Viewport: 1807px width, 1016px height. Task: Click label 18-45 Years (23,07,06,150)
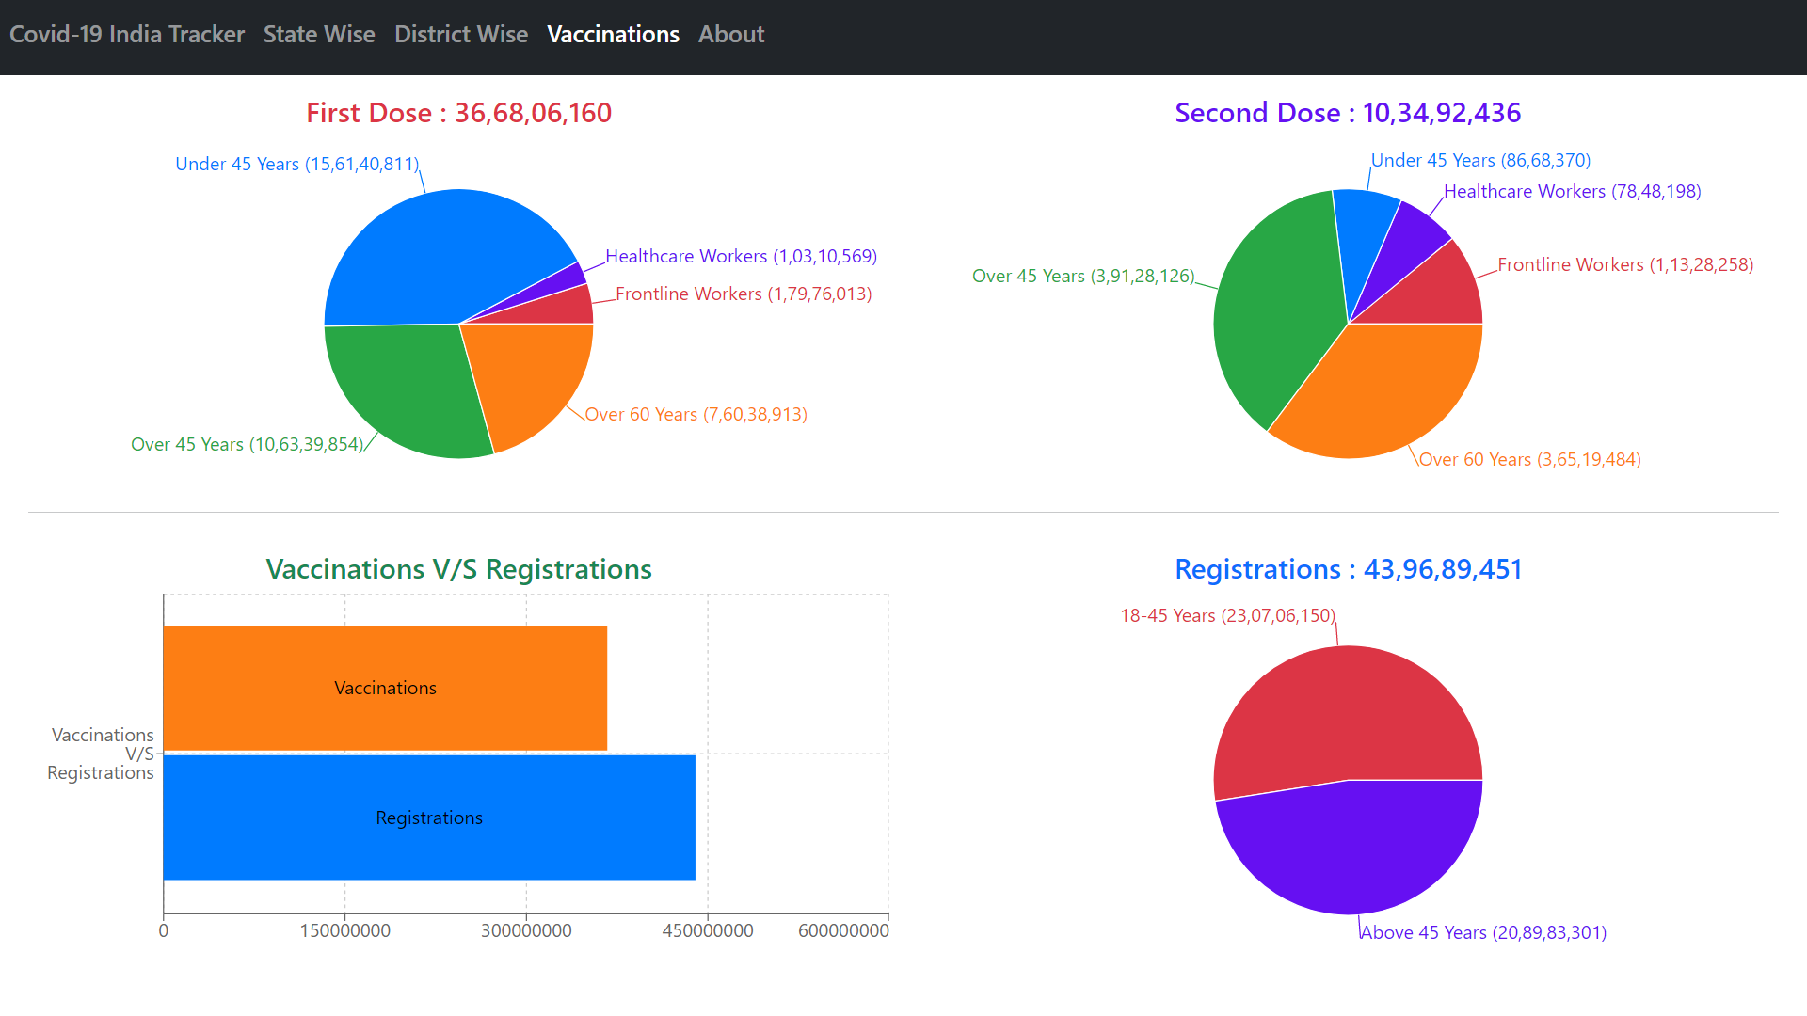pos(1228,615)
